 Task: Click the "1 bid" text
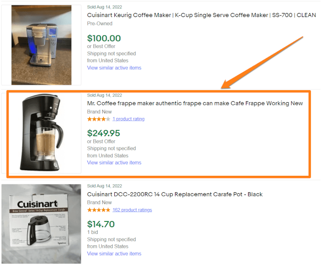point(93,232)
